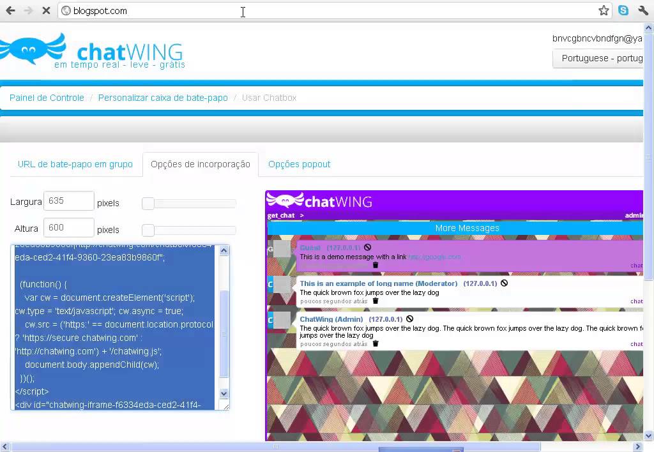
Task: Click the page scroll down arrow
Action: (x=649, y=436)
